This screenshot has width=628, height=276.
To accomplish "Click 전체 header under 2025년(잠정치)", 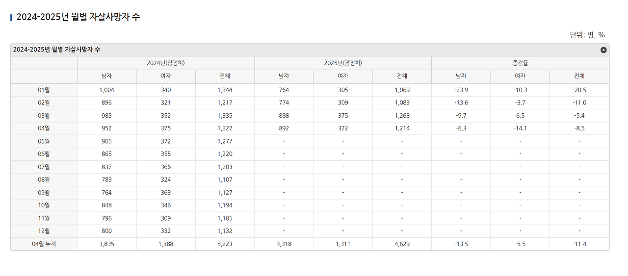I will tap(402, 76).
